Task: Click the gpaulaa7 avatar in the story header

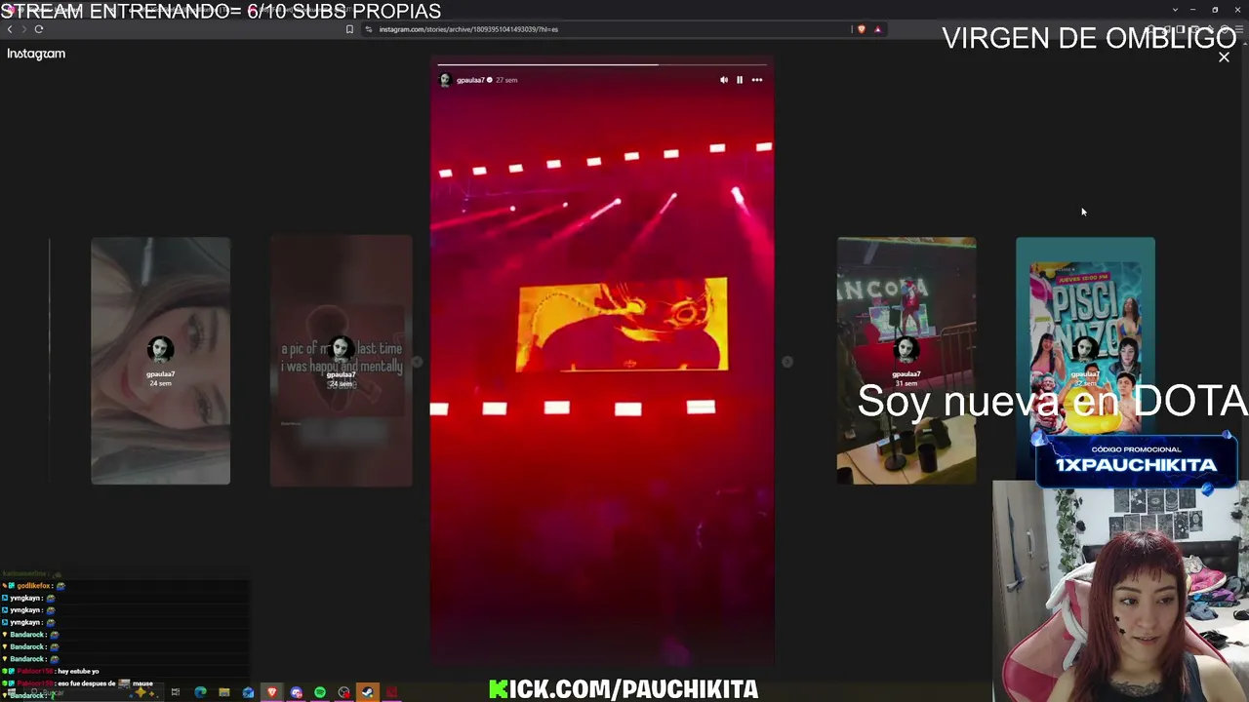Action: click(445, 80)
